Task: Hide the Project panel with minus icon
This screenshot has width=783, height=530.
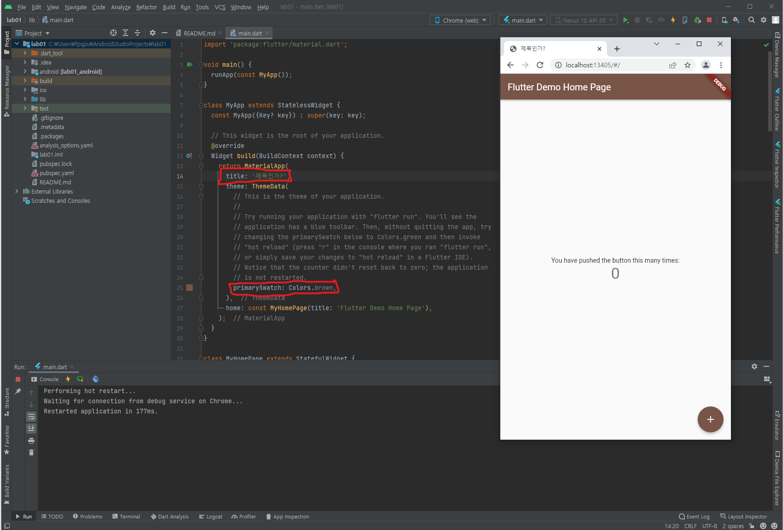Action: [x=165, y=33]
